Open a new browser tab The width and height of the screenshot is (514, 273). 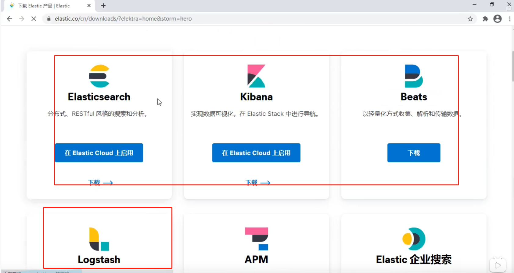pyautogui.click(x=103, y=5)
